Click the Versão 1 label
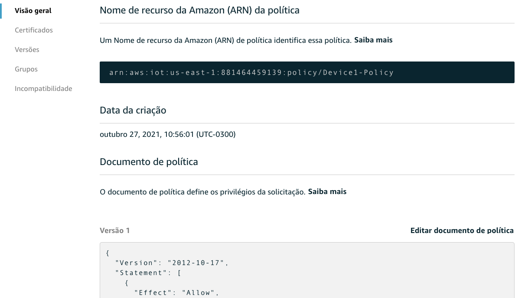Viewport: 528px width, 298px height. [114, 230]
